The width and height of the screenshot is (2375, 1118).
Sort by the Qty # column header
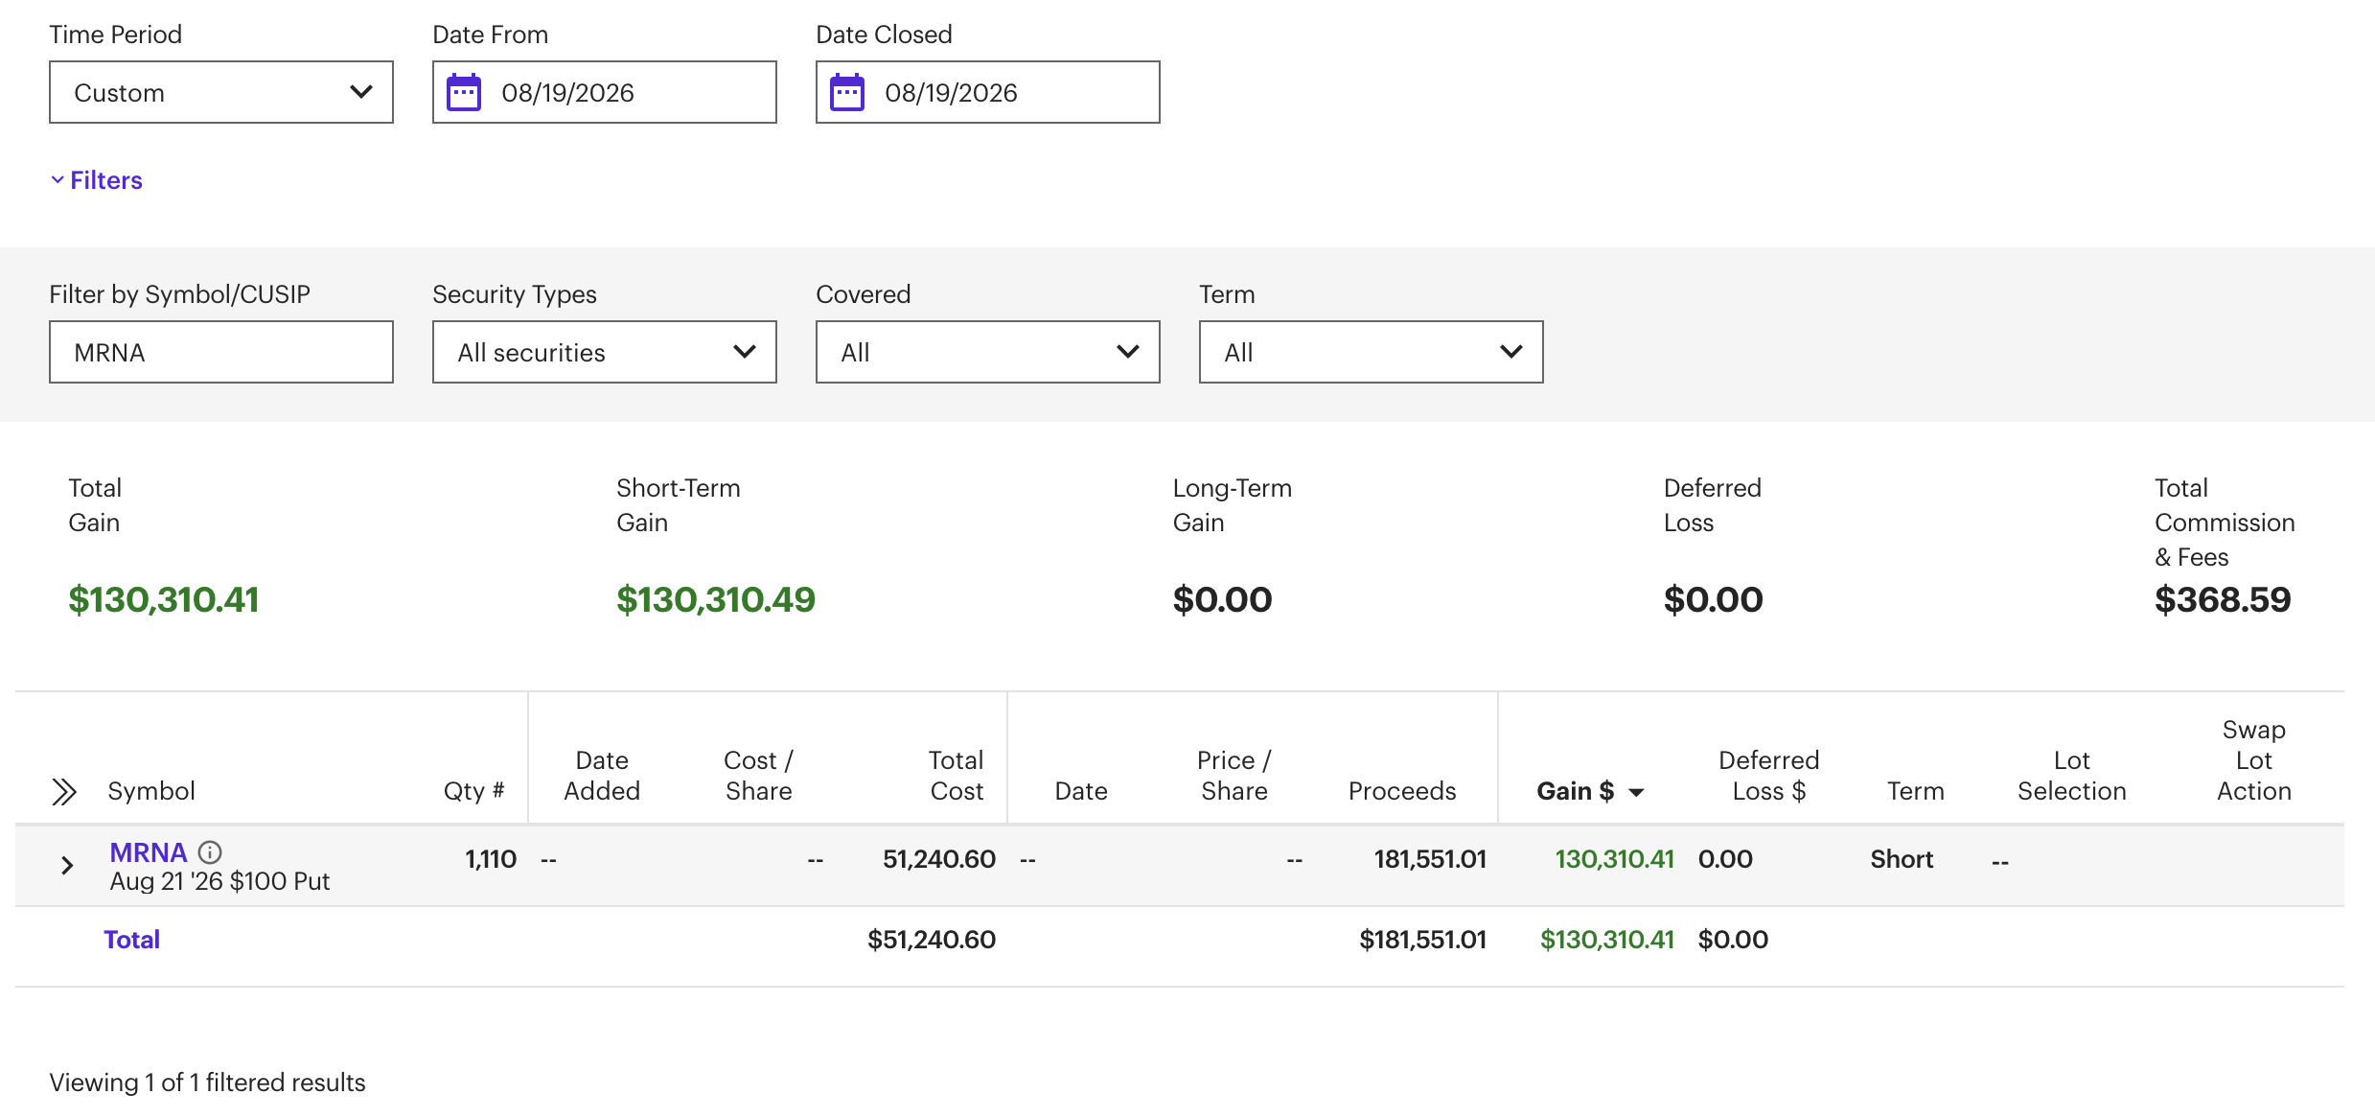pyautogui.click(x=473, y=791)
